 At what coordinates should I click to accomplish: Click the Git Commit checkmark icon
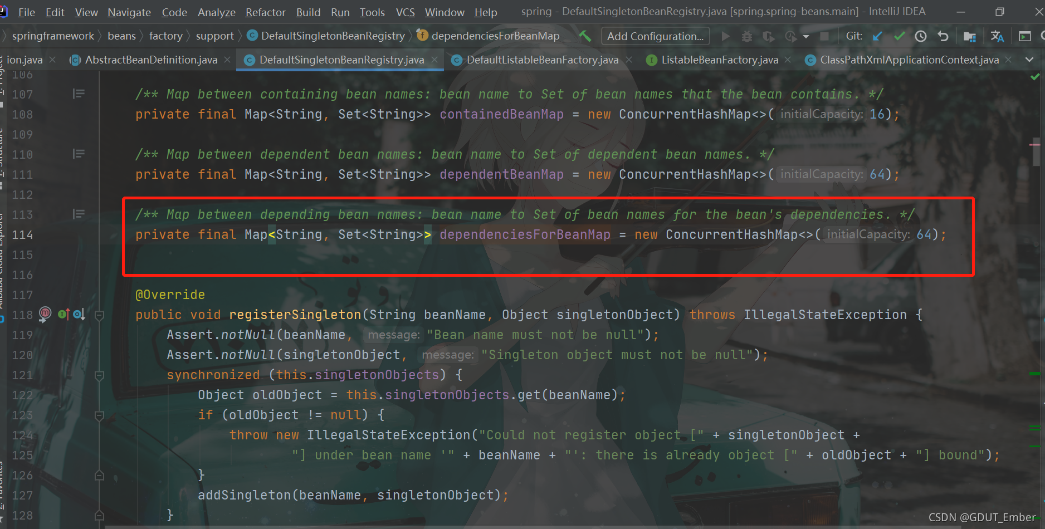[x=899, y=36]
